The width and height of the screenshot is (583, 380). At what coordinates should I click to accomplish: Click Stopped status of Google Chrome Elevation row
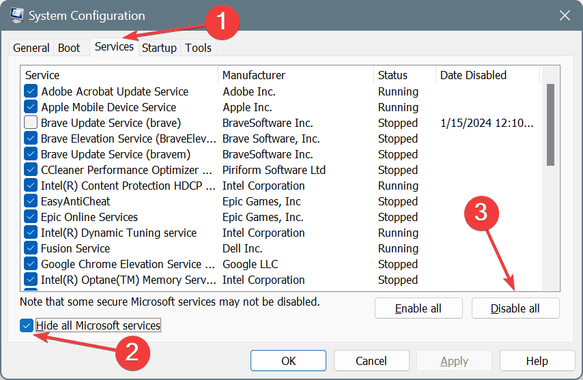[398, 264]
